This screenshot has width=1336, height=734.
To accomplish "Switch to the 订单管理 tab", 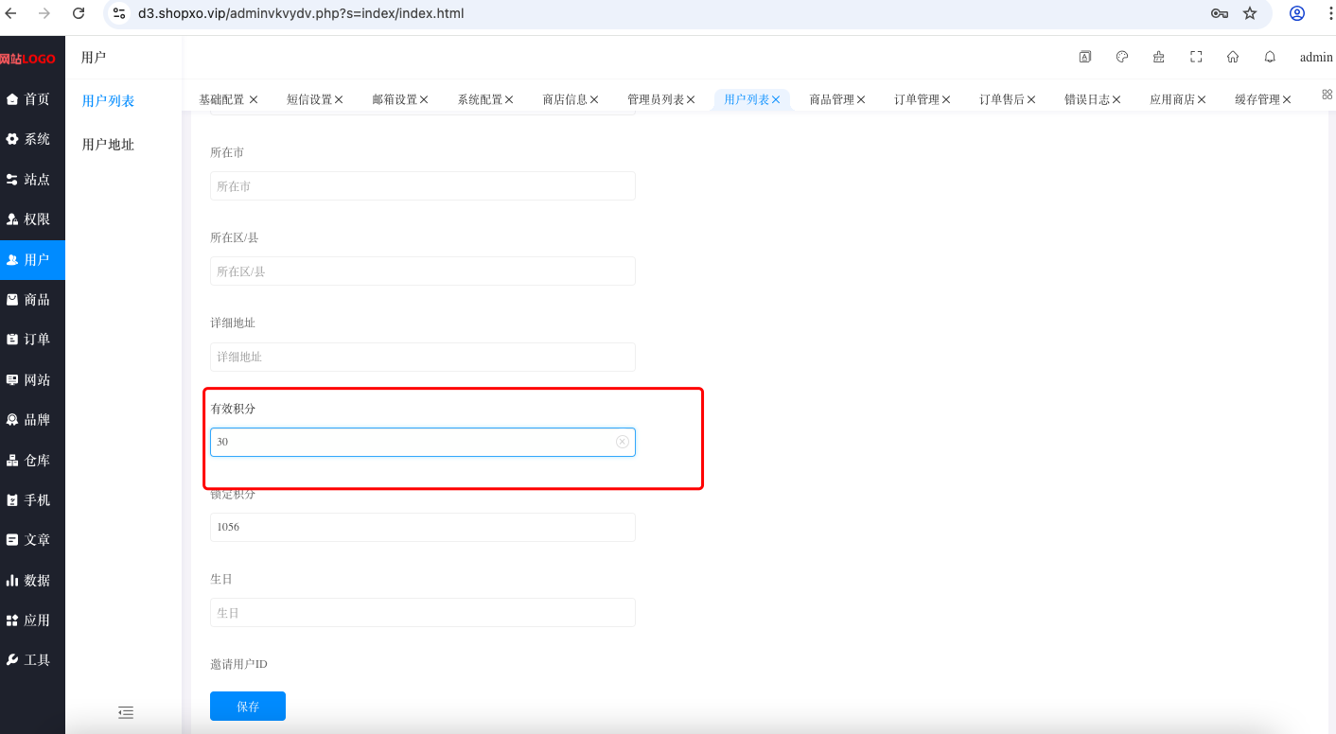I will [x=917, y=99].
